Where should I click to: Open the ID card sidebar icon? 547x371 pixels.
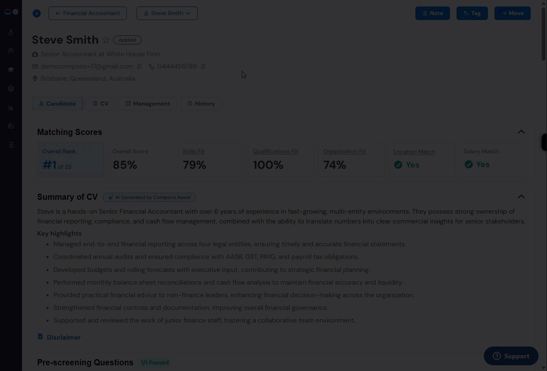coord(11,126)
